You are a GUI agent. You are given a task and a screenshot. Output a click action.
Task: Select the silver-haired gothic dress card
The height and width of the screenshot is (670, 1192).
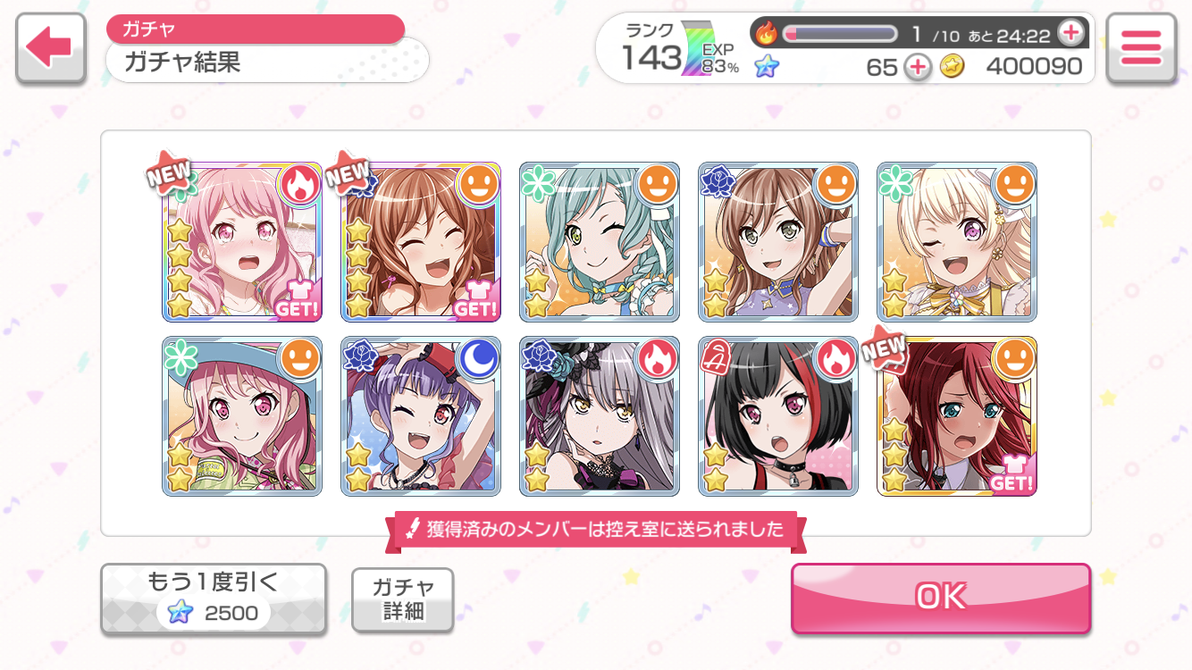600,416
